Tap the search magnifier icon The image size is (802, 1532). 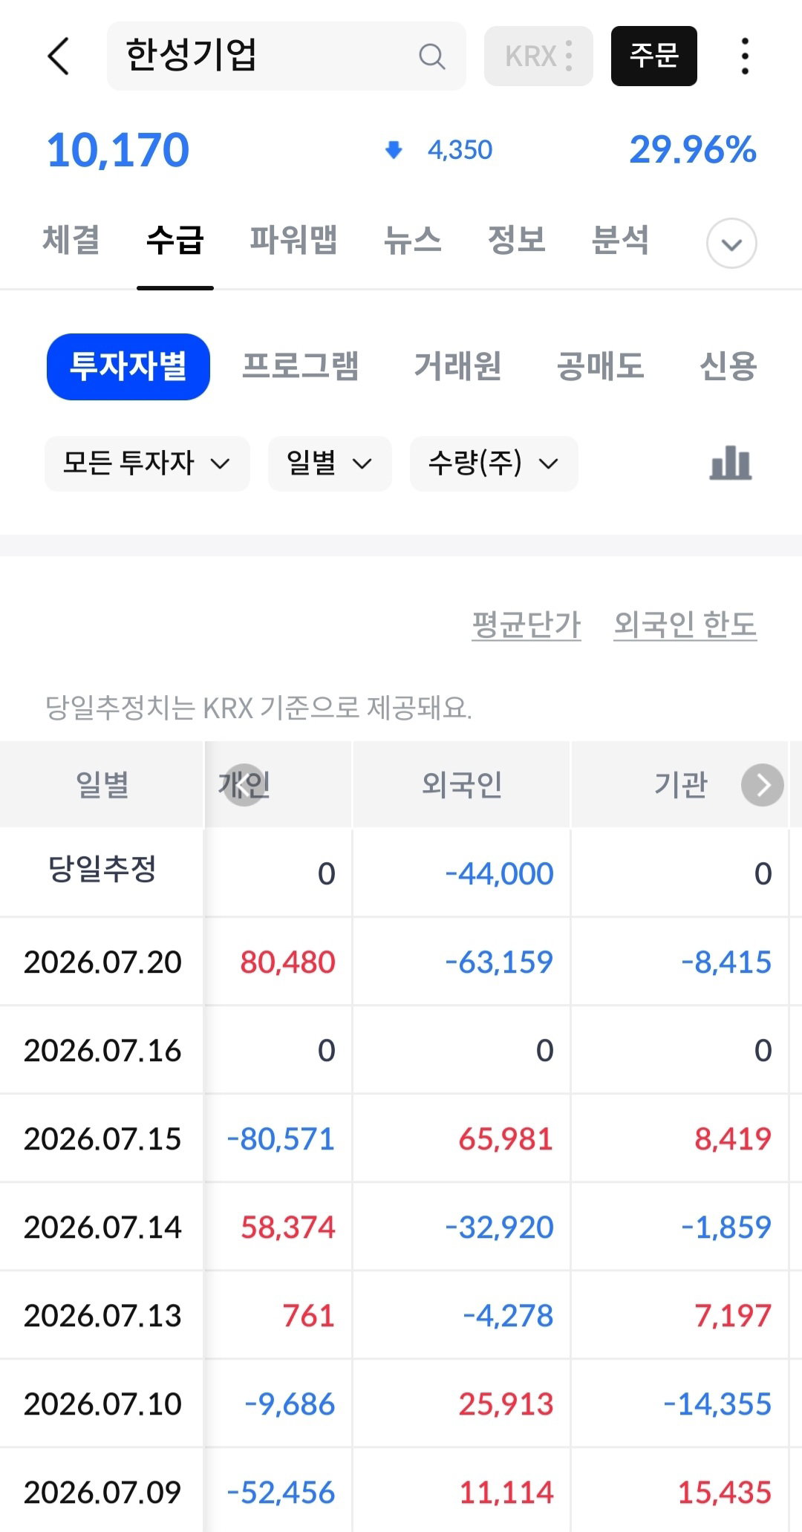[x=431, y=56]
